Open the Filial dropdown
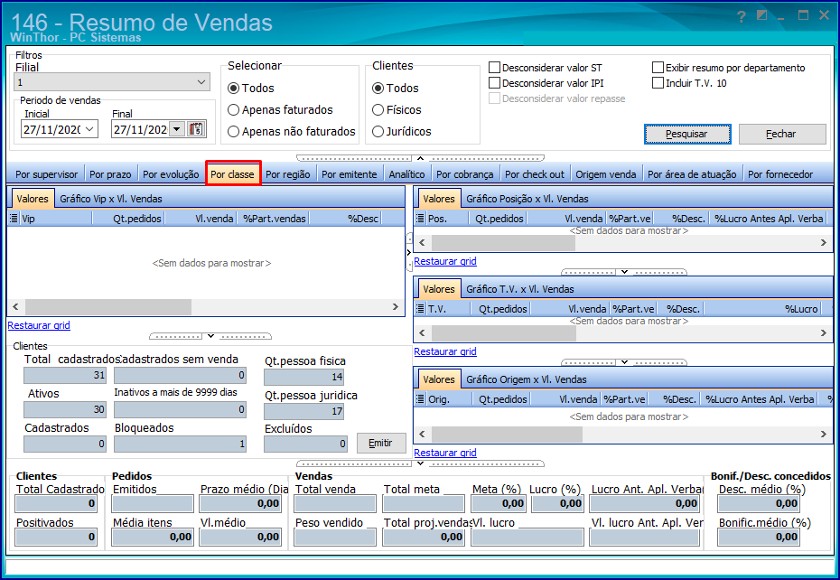The height and width of the screenshot is (580, 840). click(201, 82)
